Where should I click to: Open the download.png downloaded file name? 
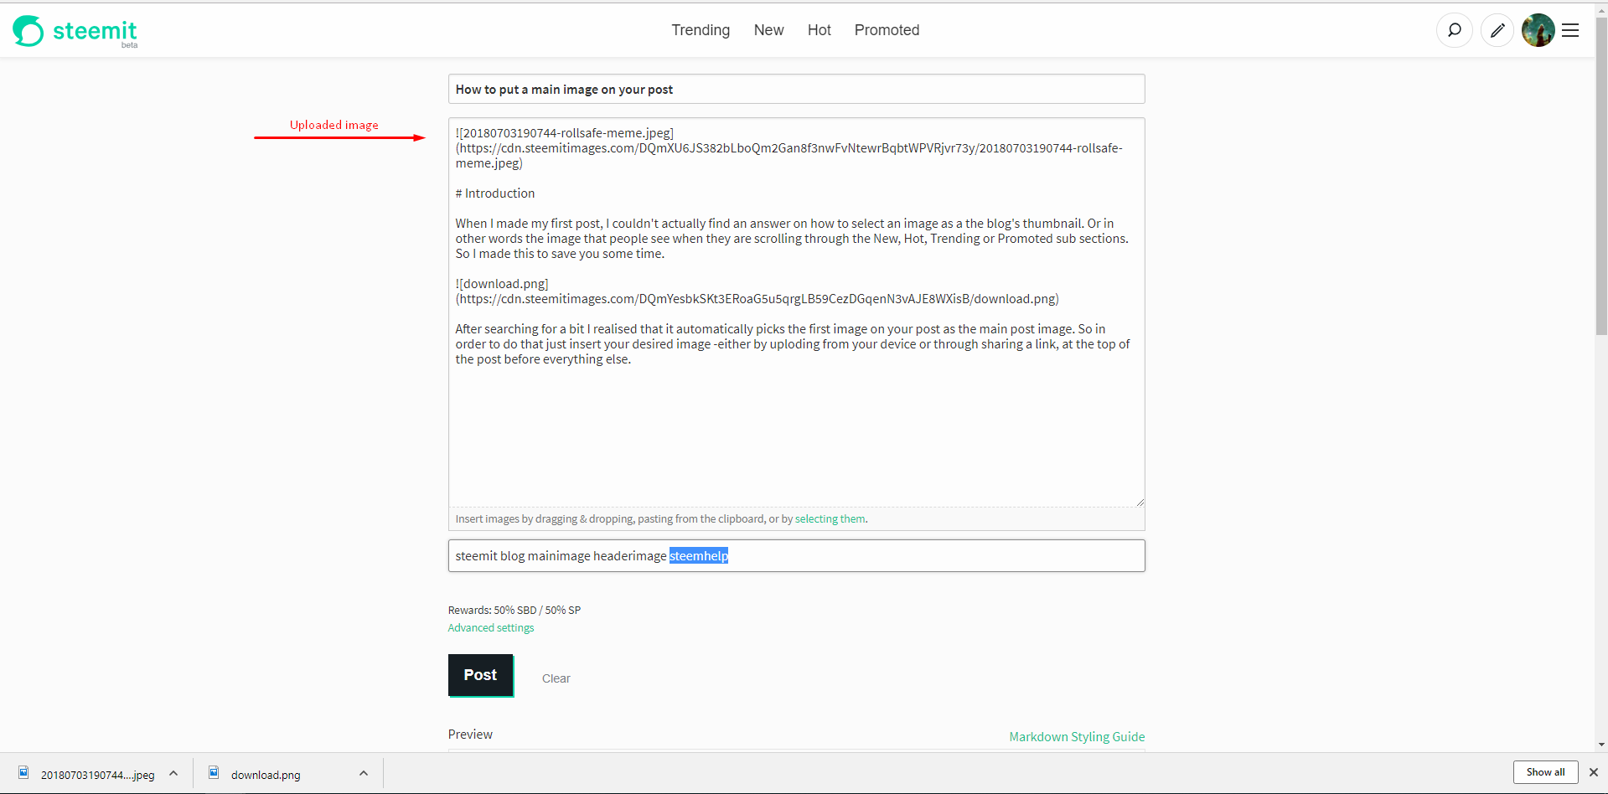(x=266, y=776)
